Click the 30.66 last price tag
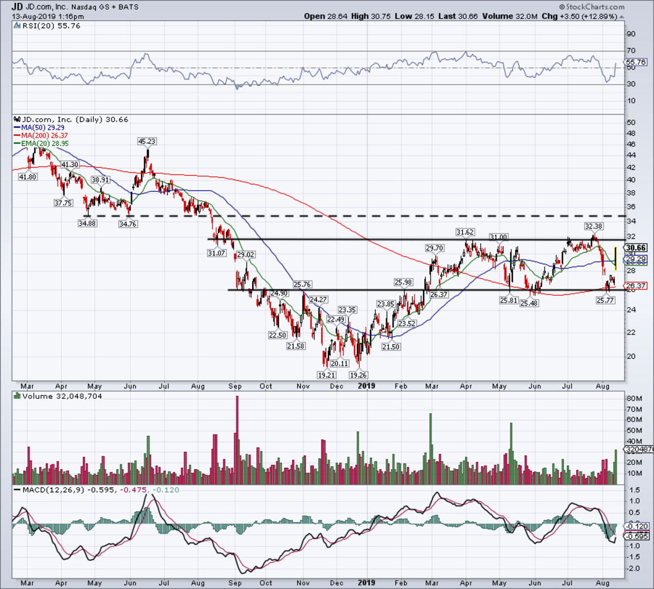The image size is (654, 589). tap(637, 247)
